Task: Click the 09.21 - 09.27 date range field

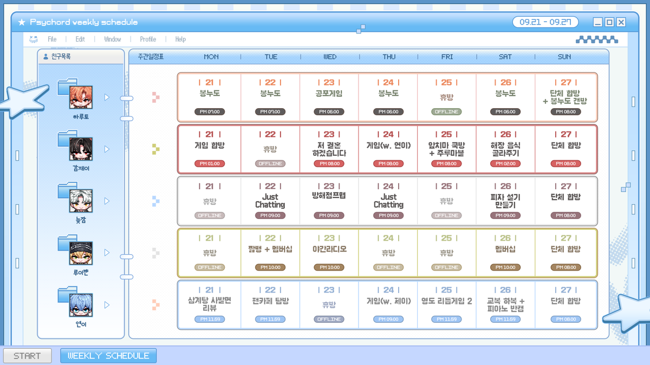Action: 545,22
